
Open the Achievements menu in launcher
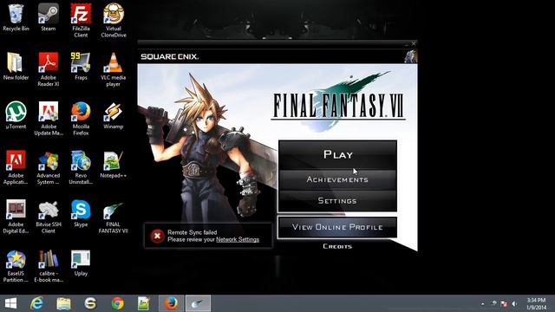(x=337, y=179)
